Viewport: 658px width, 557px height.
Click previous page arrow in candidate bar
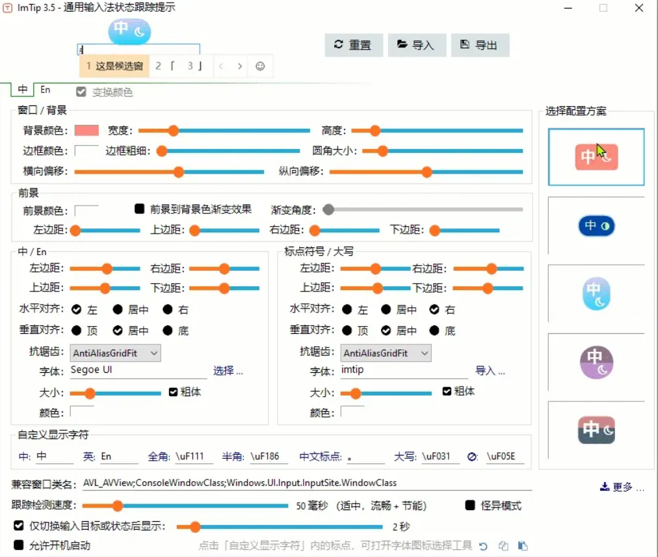(221, 66)
